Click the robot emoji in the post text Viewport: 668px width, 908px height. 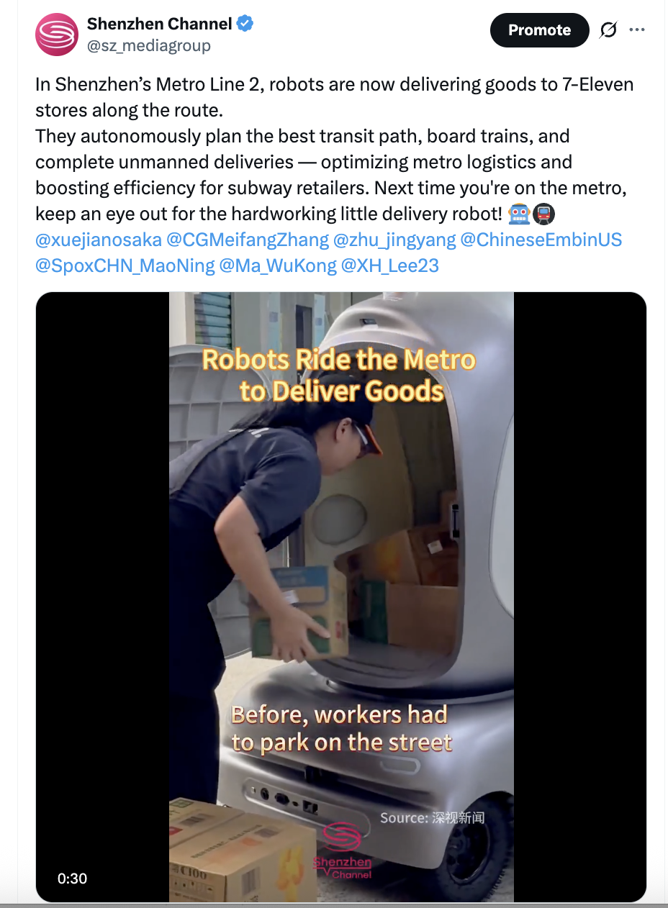pos(519,214)
